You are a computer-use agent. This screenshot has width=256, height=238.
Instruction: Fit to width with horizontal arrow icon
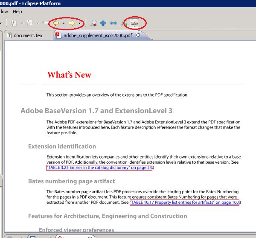coord(113,23)
